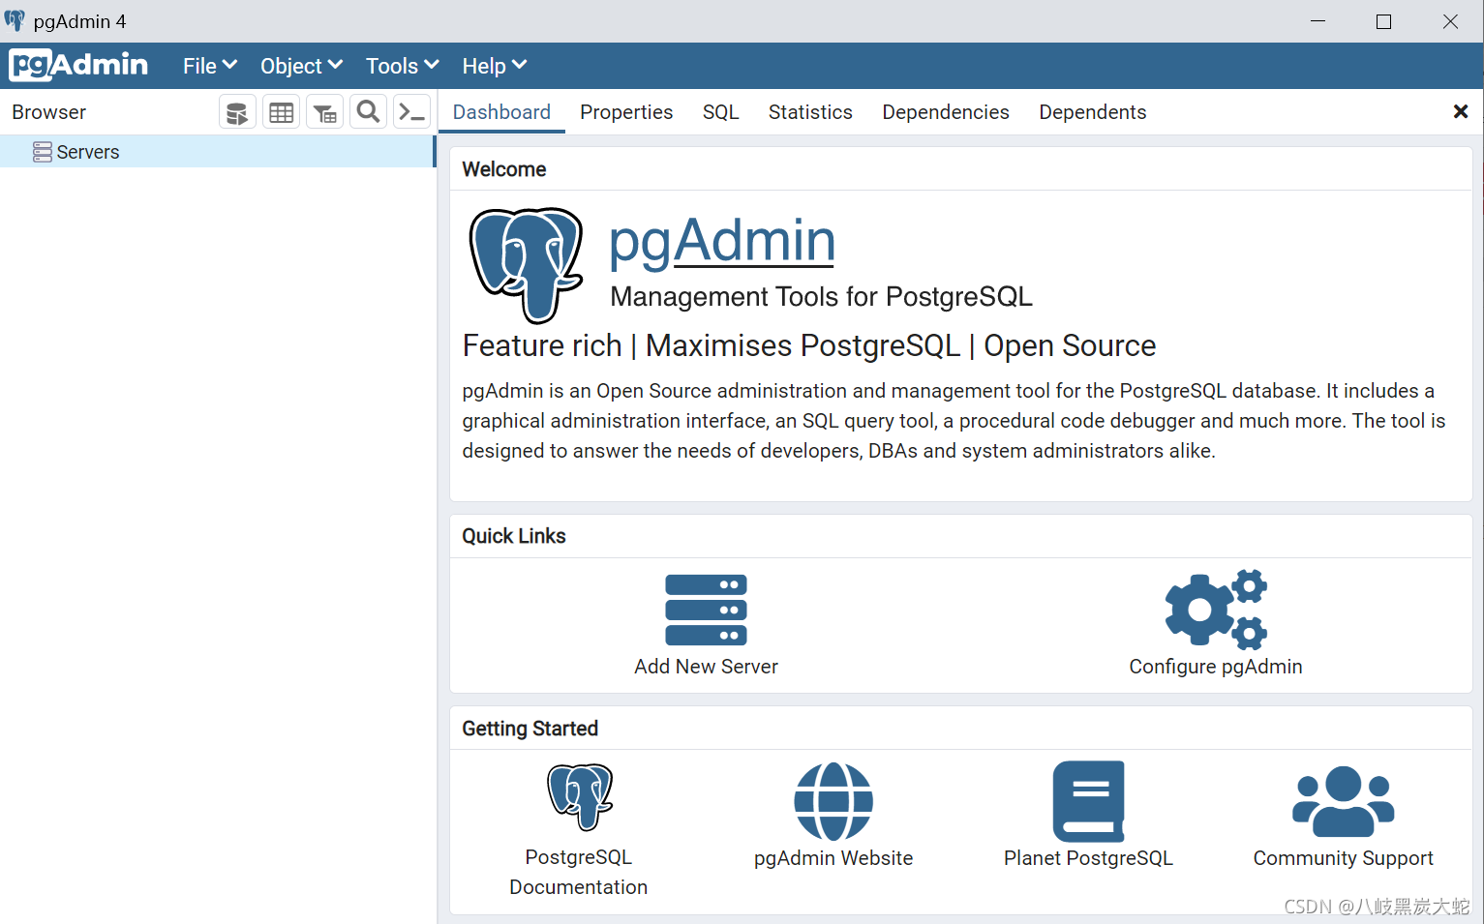Click the Planet PostgreSQL book icon
Image resolution: width=1484 pixels, height=924 pixels.
click(x=1089, y=801)
